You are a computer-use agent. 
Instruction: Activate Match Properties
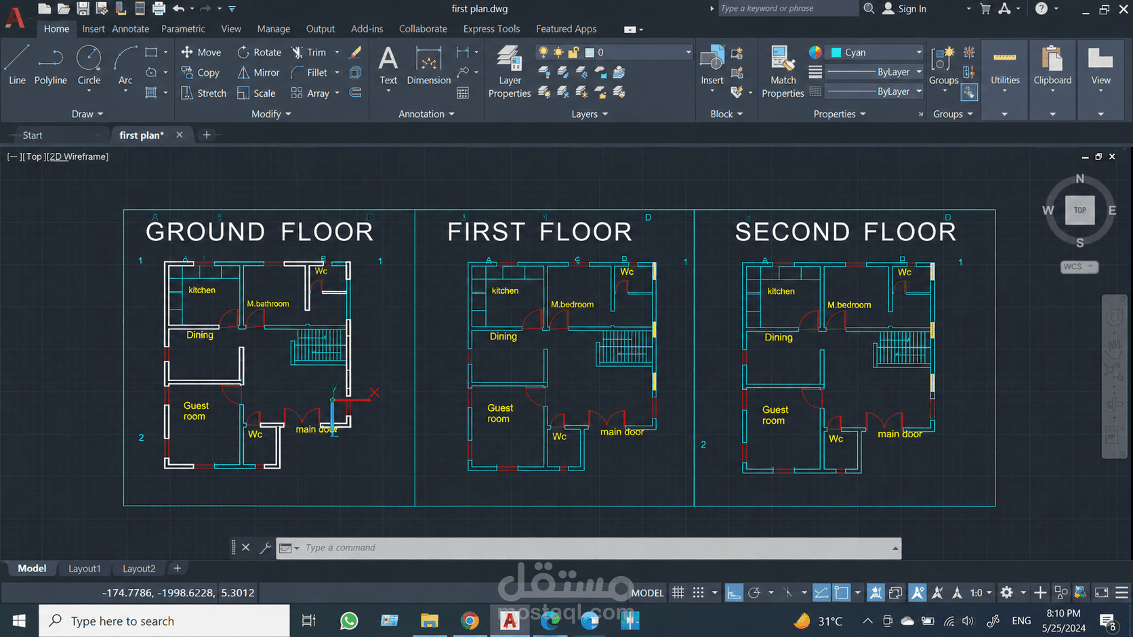pyautogui.click(x=783, y=71)
